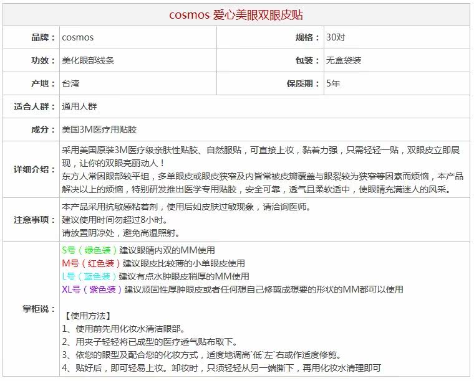Image resolution: width=474 pixels, height=381 pixels.
Task: Select the '规格：' label
Action: [x=307, y=37]
